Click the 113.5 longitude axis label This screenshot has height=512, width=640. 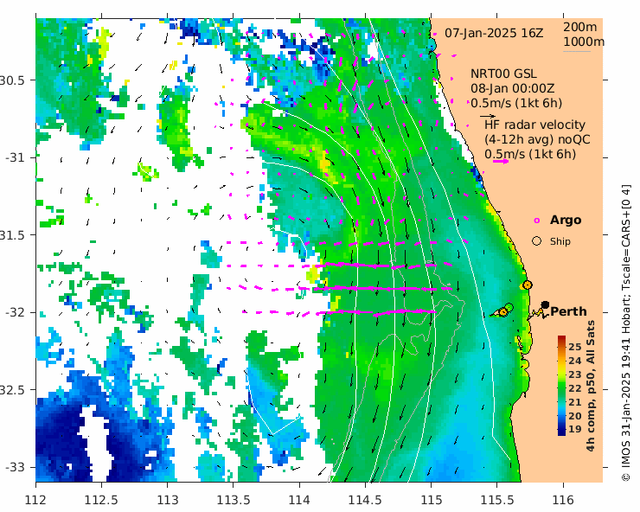tap(233, 500)
